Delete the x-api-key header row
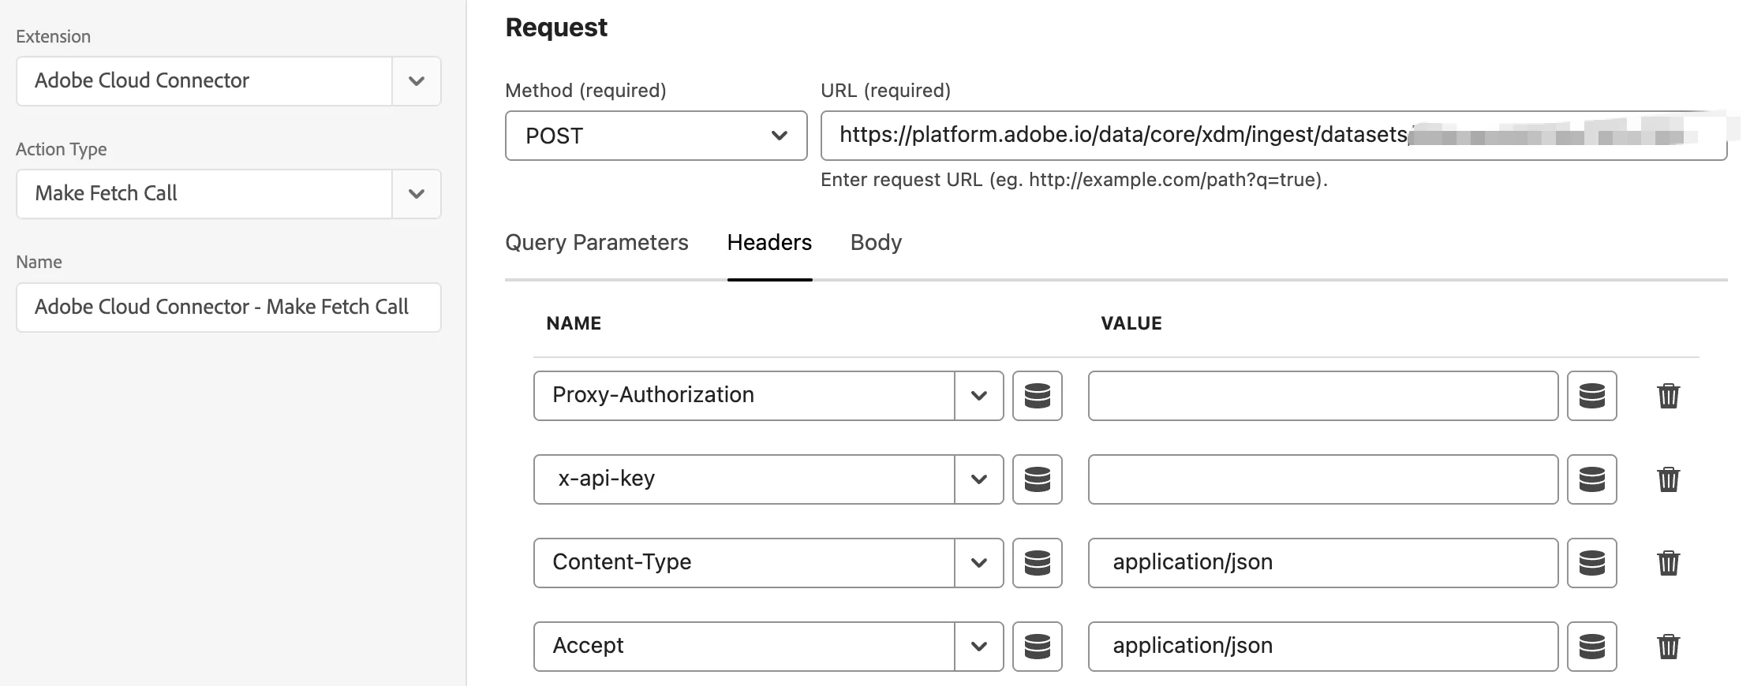Image resolution: width=1750 pixels, height=686 pixels. click(x=1668, y=479)
